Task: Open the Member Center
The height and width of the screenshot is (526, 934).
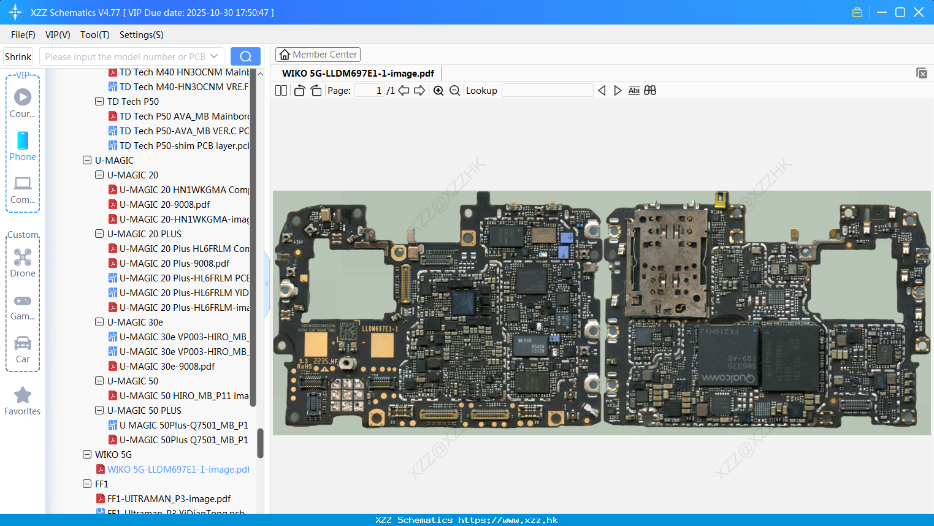Action: pyautogui.click(x=318, y=55)
